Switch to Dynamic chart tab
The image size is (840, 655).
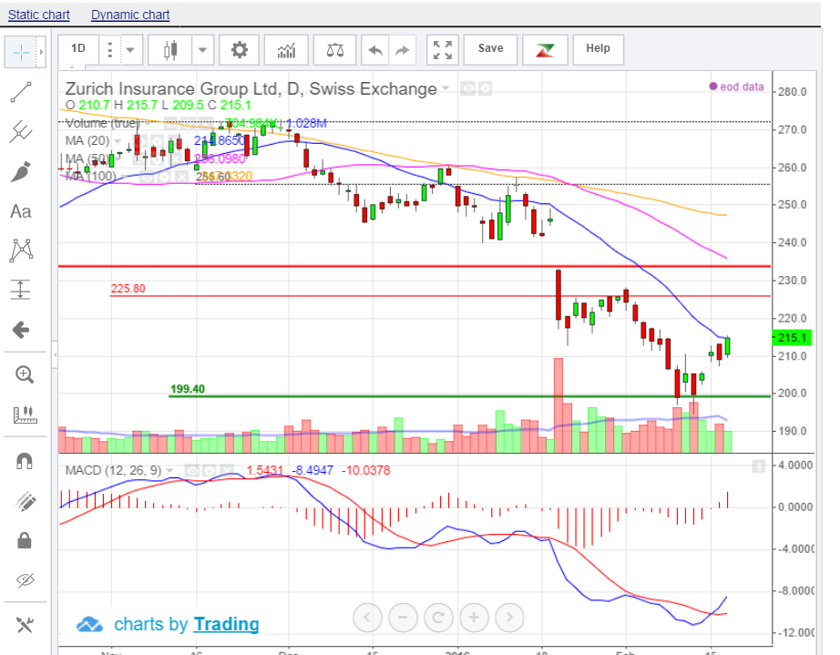130,15
